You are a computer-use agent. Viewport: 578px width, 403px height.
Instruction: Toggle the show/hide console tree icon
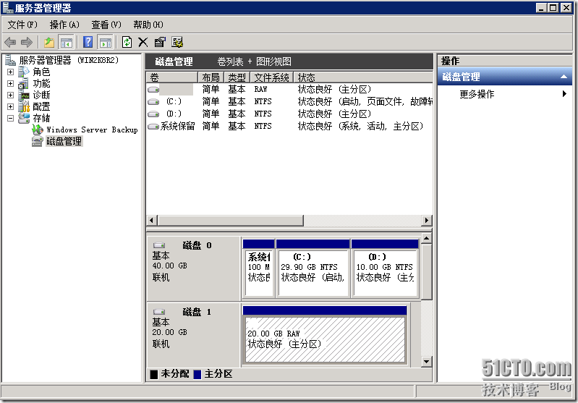click(67, 43)
